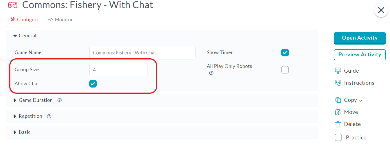Click the Open Activity button
This screenshot has width=390, height=154.
click(360, 38)
